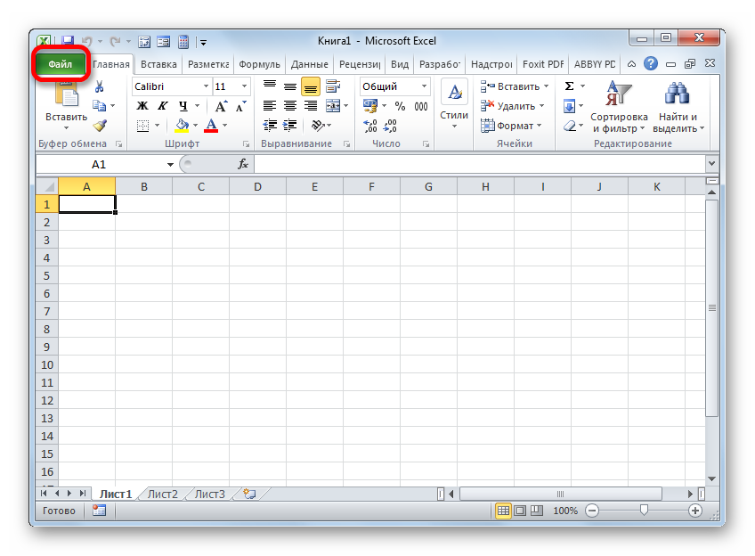This screenshot has width=755, height=556.
Task: Click the Find and Select binoculars
Action: click(678, 107)
